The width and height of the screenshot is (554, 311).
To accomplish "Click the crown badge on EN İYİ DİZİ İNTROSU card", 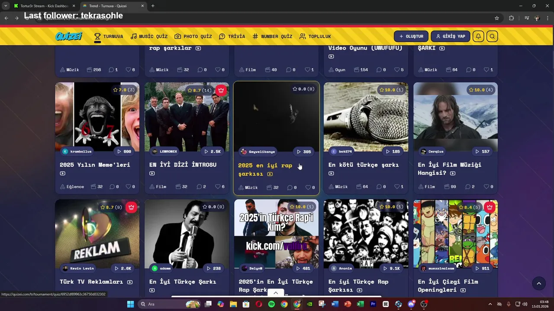I will (x=221, y=90).
